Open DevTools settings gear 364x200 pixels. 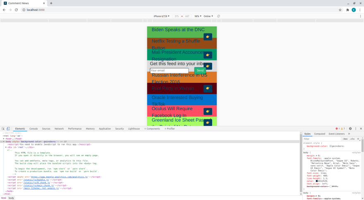(350, 129)
